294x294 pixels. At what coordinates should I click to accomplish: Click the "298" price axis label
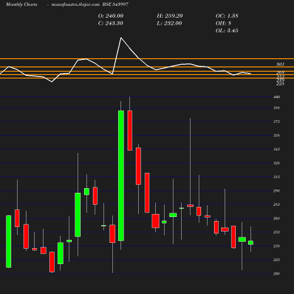coord(276,191)
